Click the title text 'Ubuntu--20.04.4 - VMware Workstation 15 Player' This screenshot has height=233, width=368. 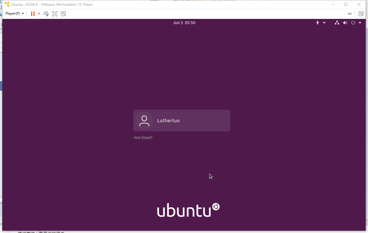(x=52, y=5)
